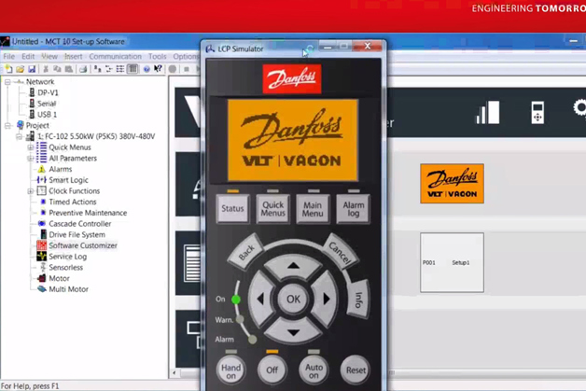Open the Communication menu
586x391 pixels.
pos(115,56)
